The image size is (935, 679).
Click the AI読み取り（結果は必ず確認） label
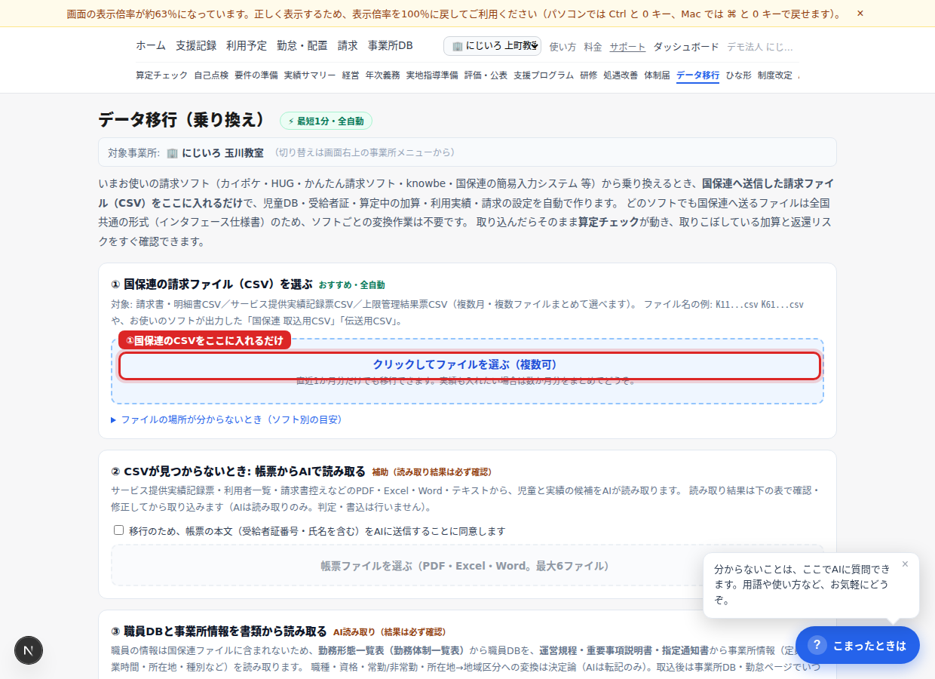(390, 632)
